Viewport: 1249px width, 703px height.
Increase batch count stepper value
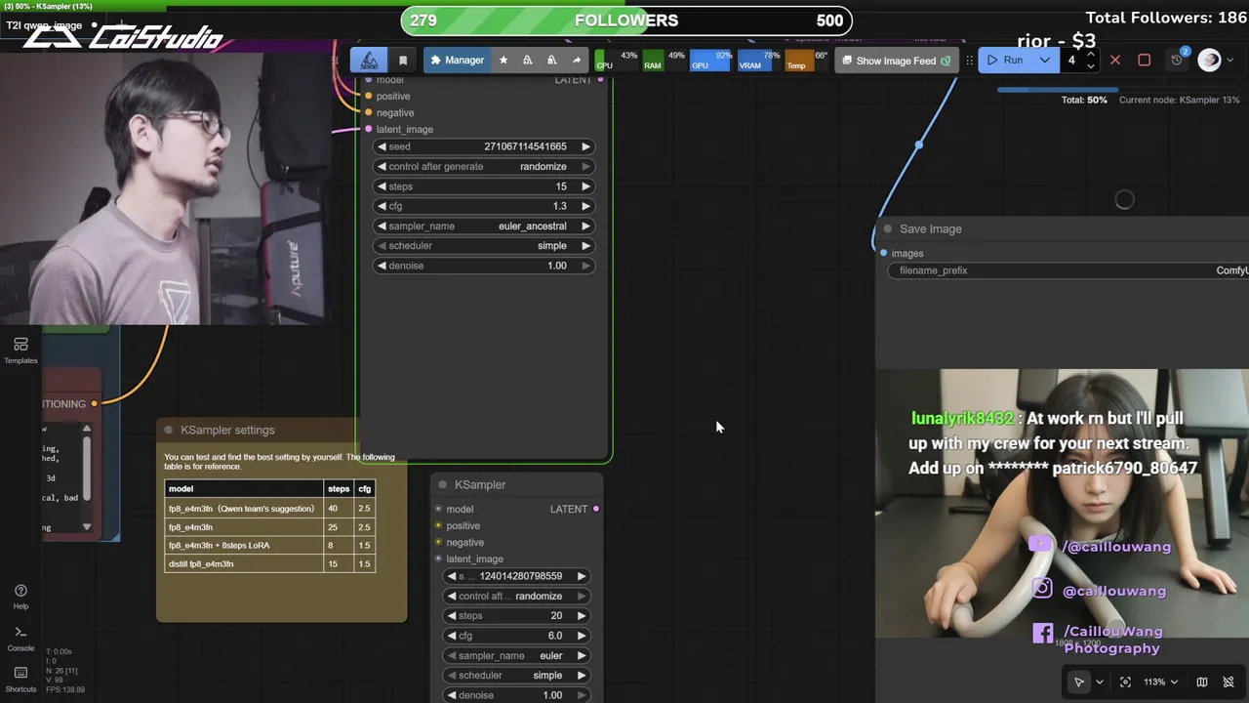coord(1090,56)
